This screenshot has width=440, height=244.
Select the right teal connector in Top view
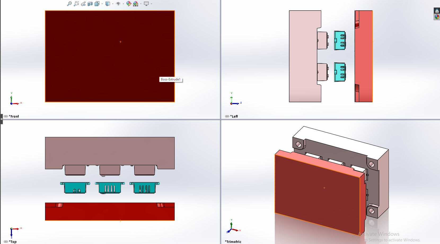click(144, 188)
